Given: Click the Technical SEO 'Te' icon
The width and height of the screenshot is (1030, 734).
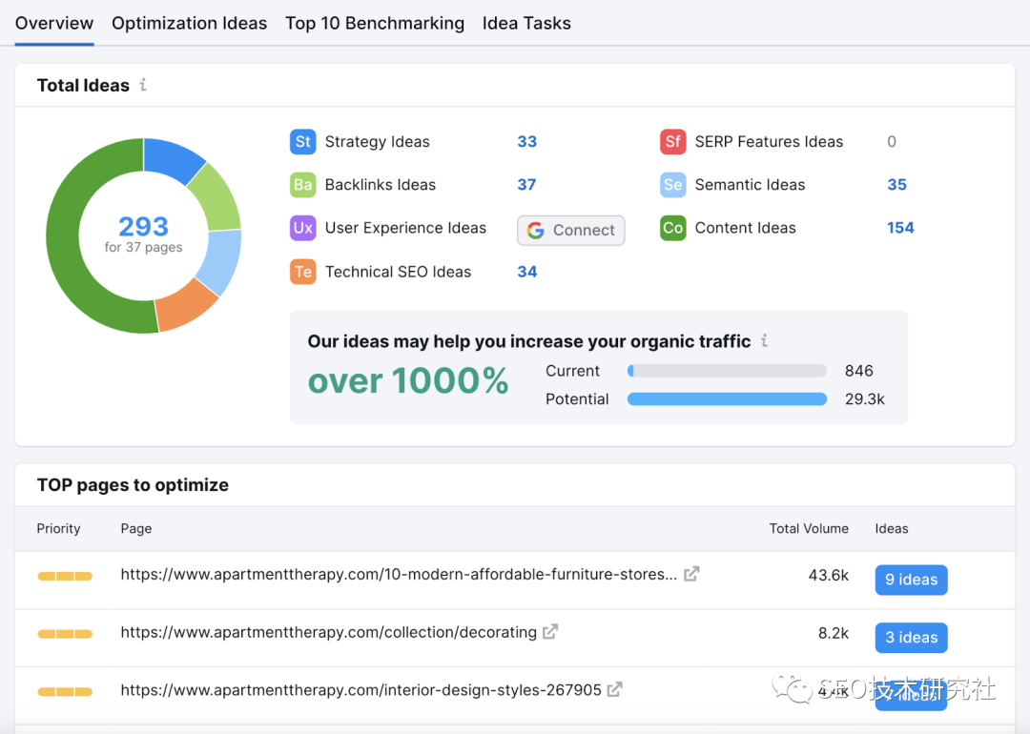Looking at the screenshot, I should 302,272.
